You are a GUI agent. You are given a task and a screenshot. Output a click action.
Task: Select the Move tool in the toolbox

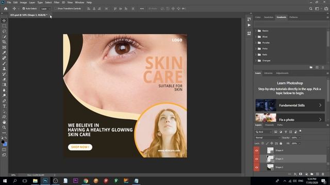click(4, 21)
